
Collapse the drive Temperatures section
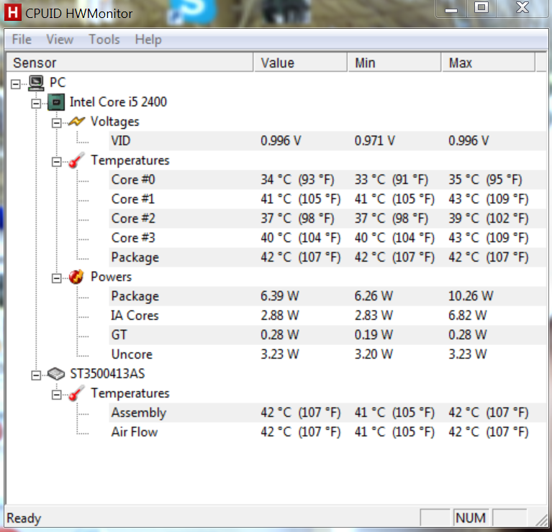tap(56, 395)
